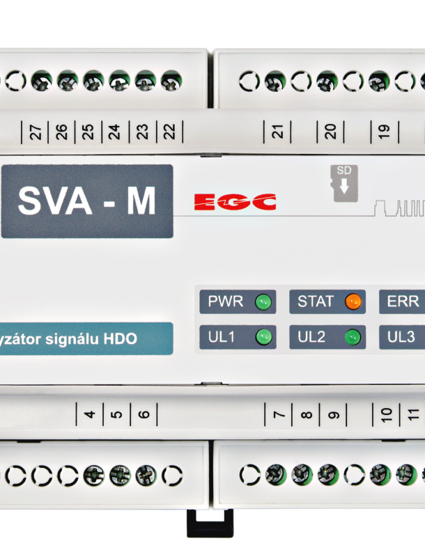The height and width of the screenshot is (557, 425).
Task: Click the green UL2 LED indicator
Action: [x=353, y=337]
